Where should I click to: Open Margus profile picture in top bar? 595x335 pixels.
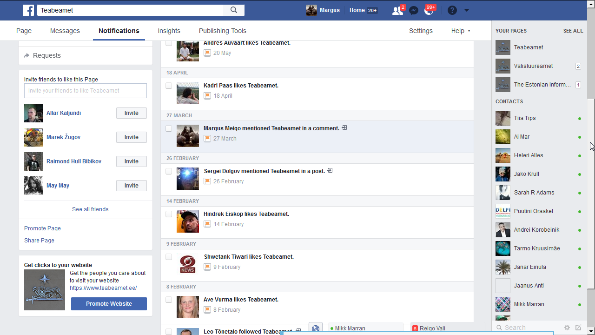(x=311, y=10)
